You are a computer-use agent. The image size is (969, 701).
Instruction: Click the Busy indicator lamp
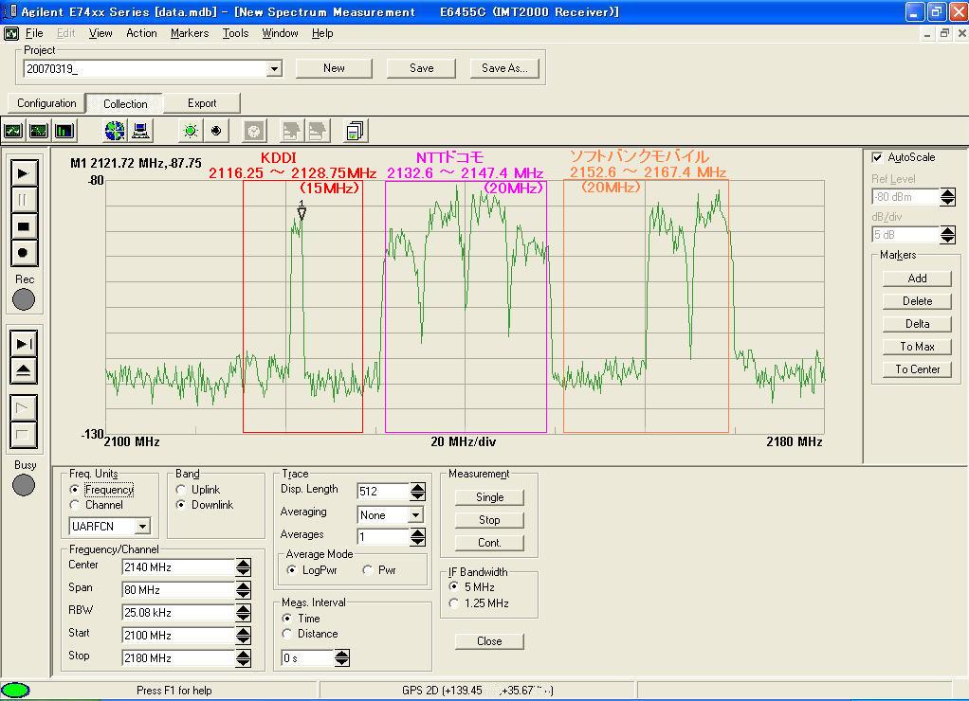click(x=24, y=485)
